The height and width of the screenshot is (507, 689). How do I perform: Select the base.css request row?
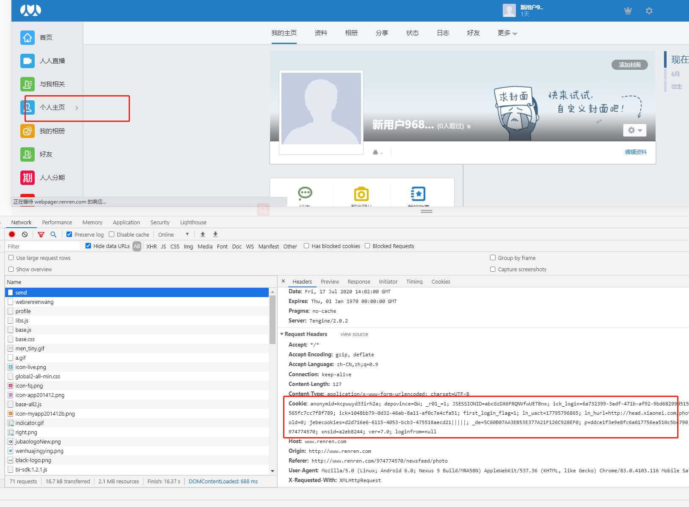tap(137, 339)
